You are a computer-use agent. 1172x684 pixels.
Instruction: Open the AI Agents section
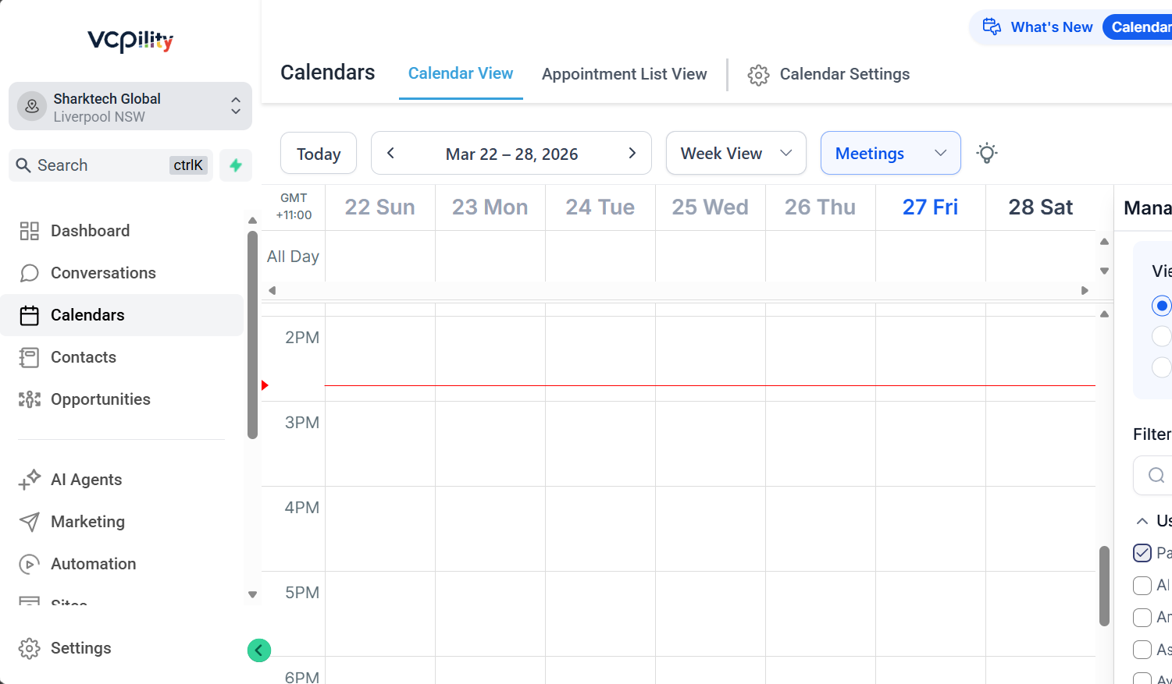(x=86, y=479)
